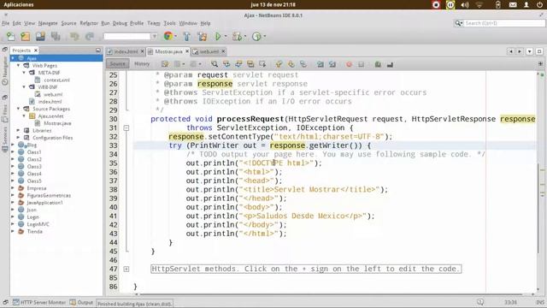Open the Refactor menu
This screenshot has height=308, width=547.
pos(89,23)
